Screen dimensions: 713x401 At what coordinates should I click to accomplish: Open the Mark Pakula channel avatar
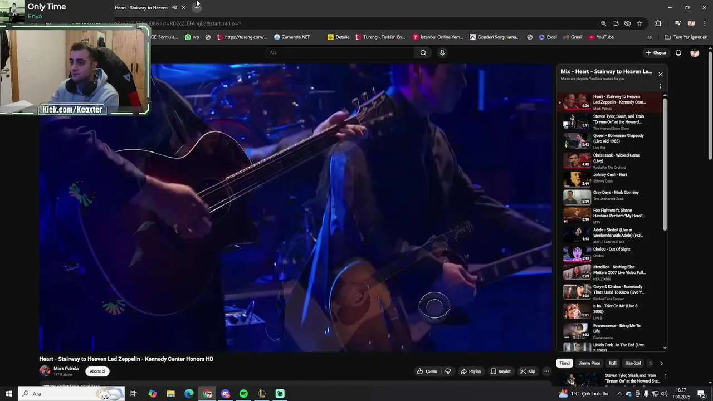coord(45,371)
